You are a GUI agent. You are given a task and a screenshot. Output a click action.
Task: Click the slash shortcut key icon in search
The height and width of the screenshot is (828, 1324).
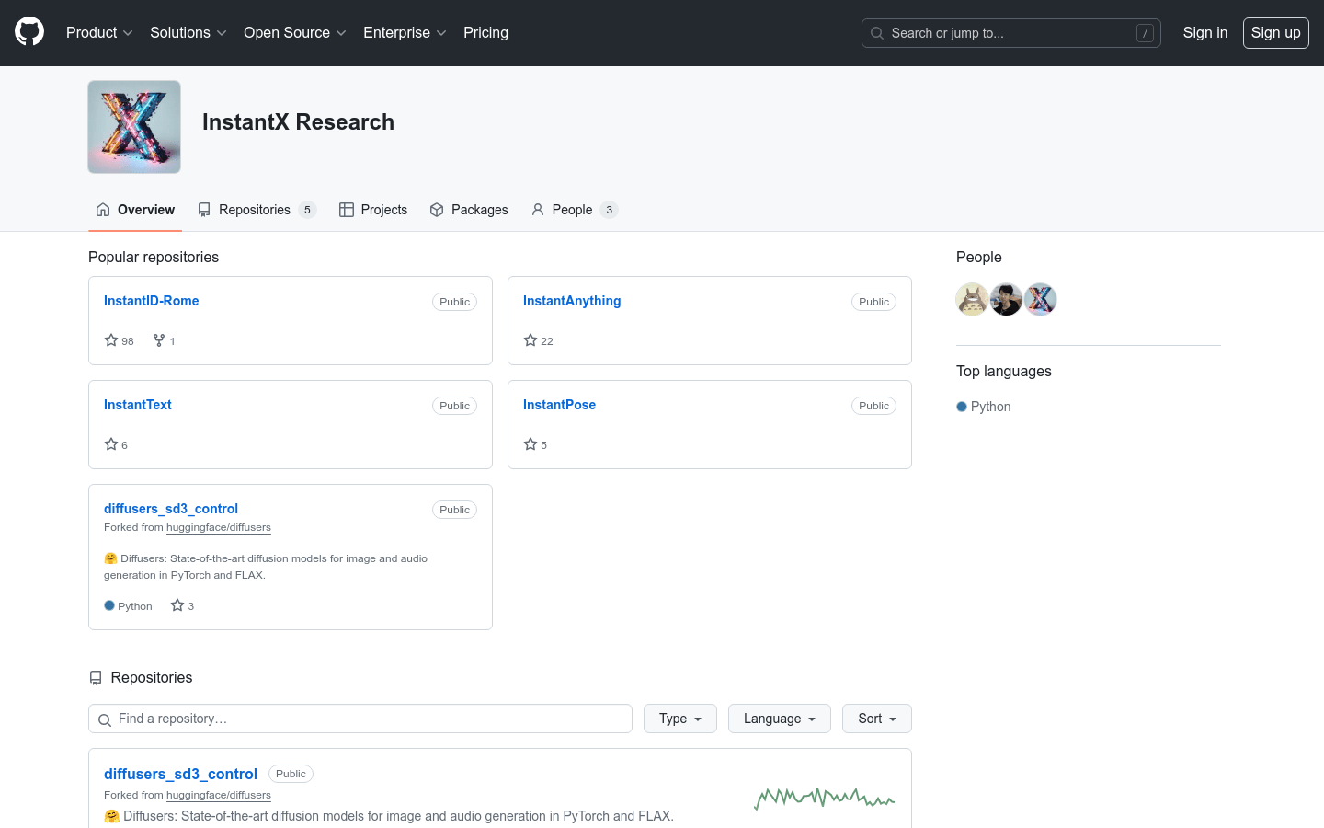(1145, 33)
